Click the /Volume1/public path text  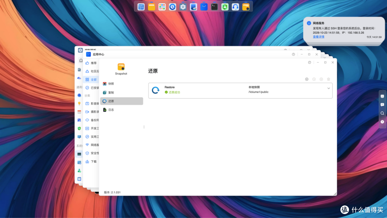[x=258, y=92]
